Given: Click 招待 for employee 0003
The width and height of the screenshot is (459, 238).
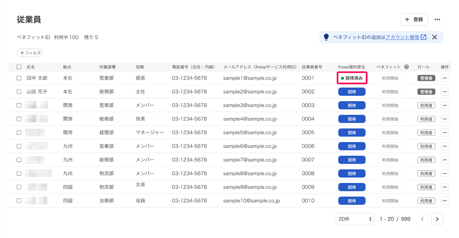Looking at the screenshot, I should [x=352, y=105].
